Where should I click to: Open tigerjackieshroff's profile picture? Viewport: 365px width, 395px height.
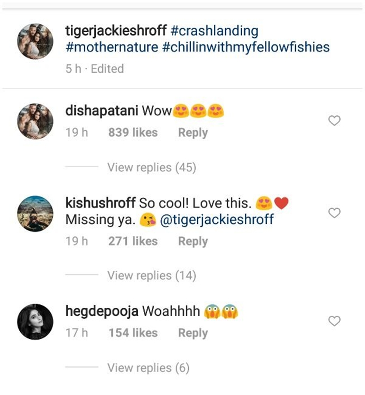(35, 42)
